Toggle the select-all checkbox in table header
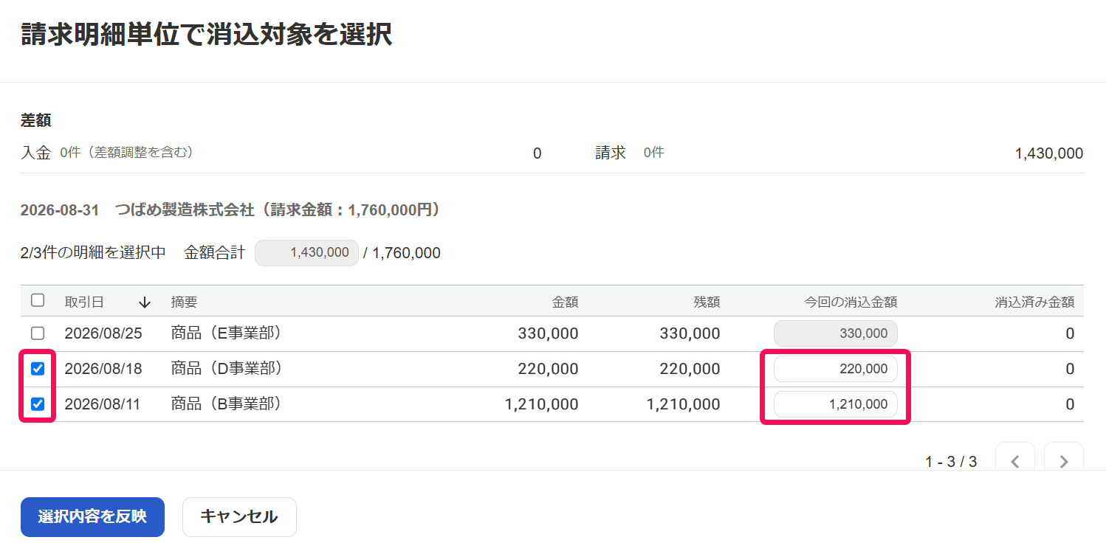This screenshot has height=554, width=1106. click(x=38, y=300)
